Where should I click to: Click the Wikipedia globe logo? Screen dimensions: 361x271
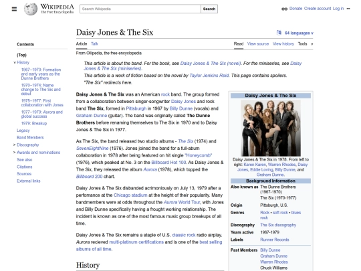31,9
